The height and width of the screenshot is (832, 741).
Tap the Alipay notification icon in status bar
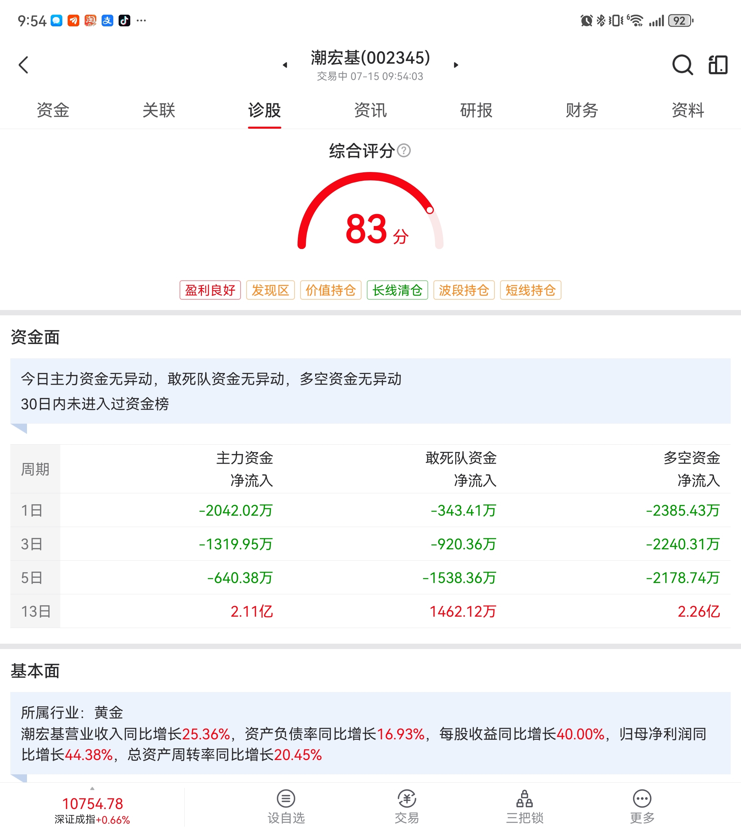(x=107, y=20)
